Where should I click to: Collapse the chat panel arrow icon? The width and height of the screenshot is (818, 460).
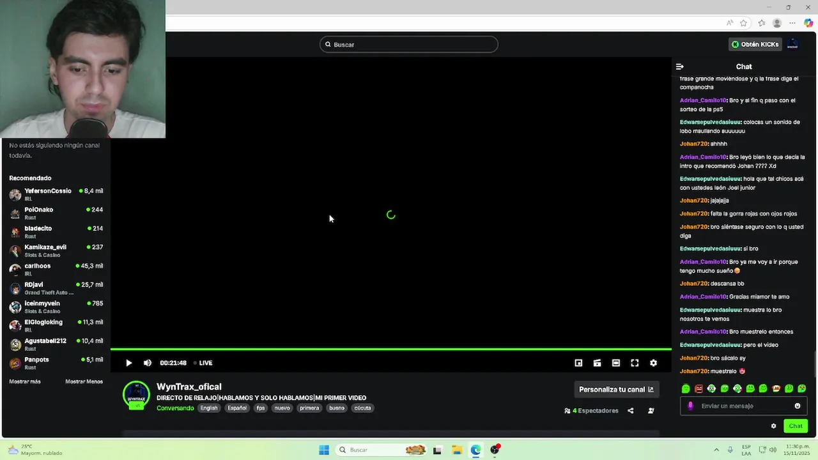[680, 66]
